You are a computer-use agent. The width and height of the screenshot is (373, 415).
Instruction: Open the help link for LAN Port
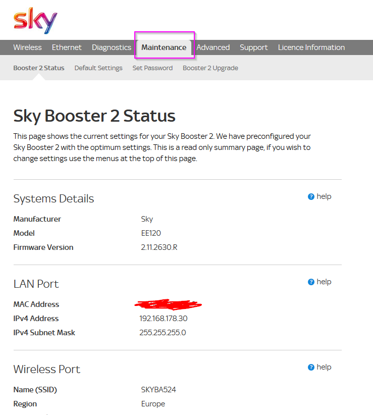click(x=324, y=282)
